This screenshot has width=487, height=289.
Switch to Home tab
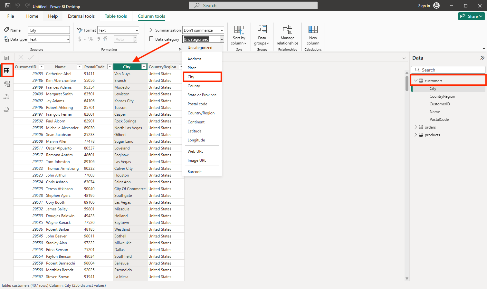[x=32, y=16]
